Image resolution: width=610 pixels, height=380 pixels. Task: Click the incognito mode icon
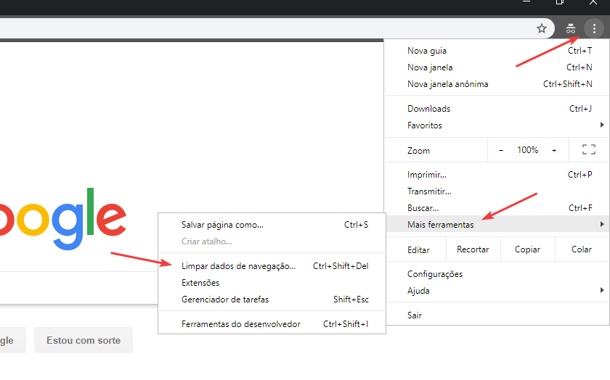coord(570,28)
